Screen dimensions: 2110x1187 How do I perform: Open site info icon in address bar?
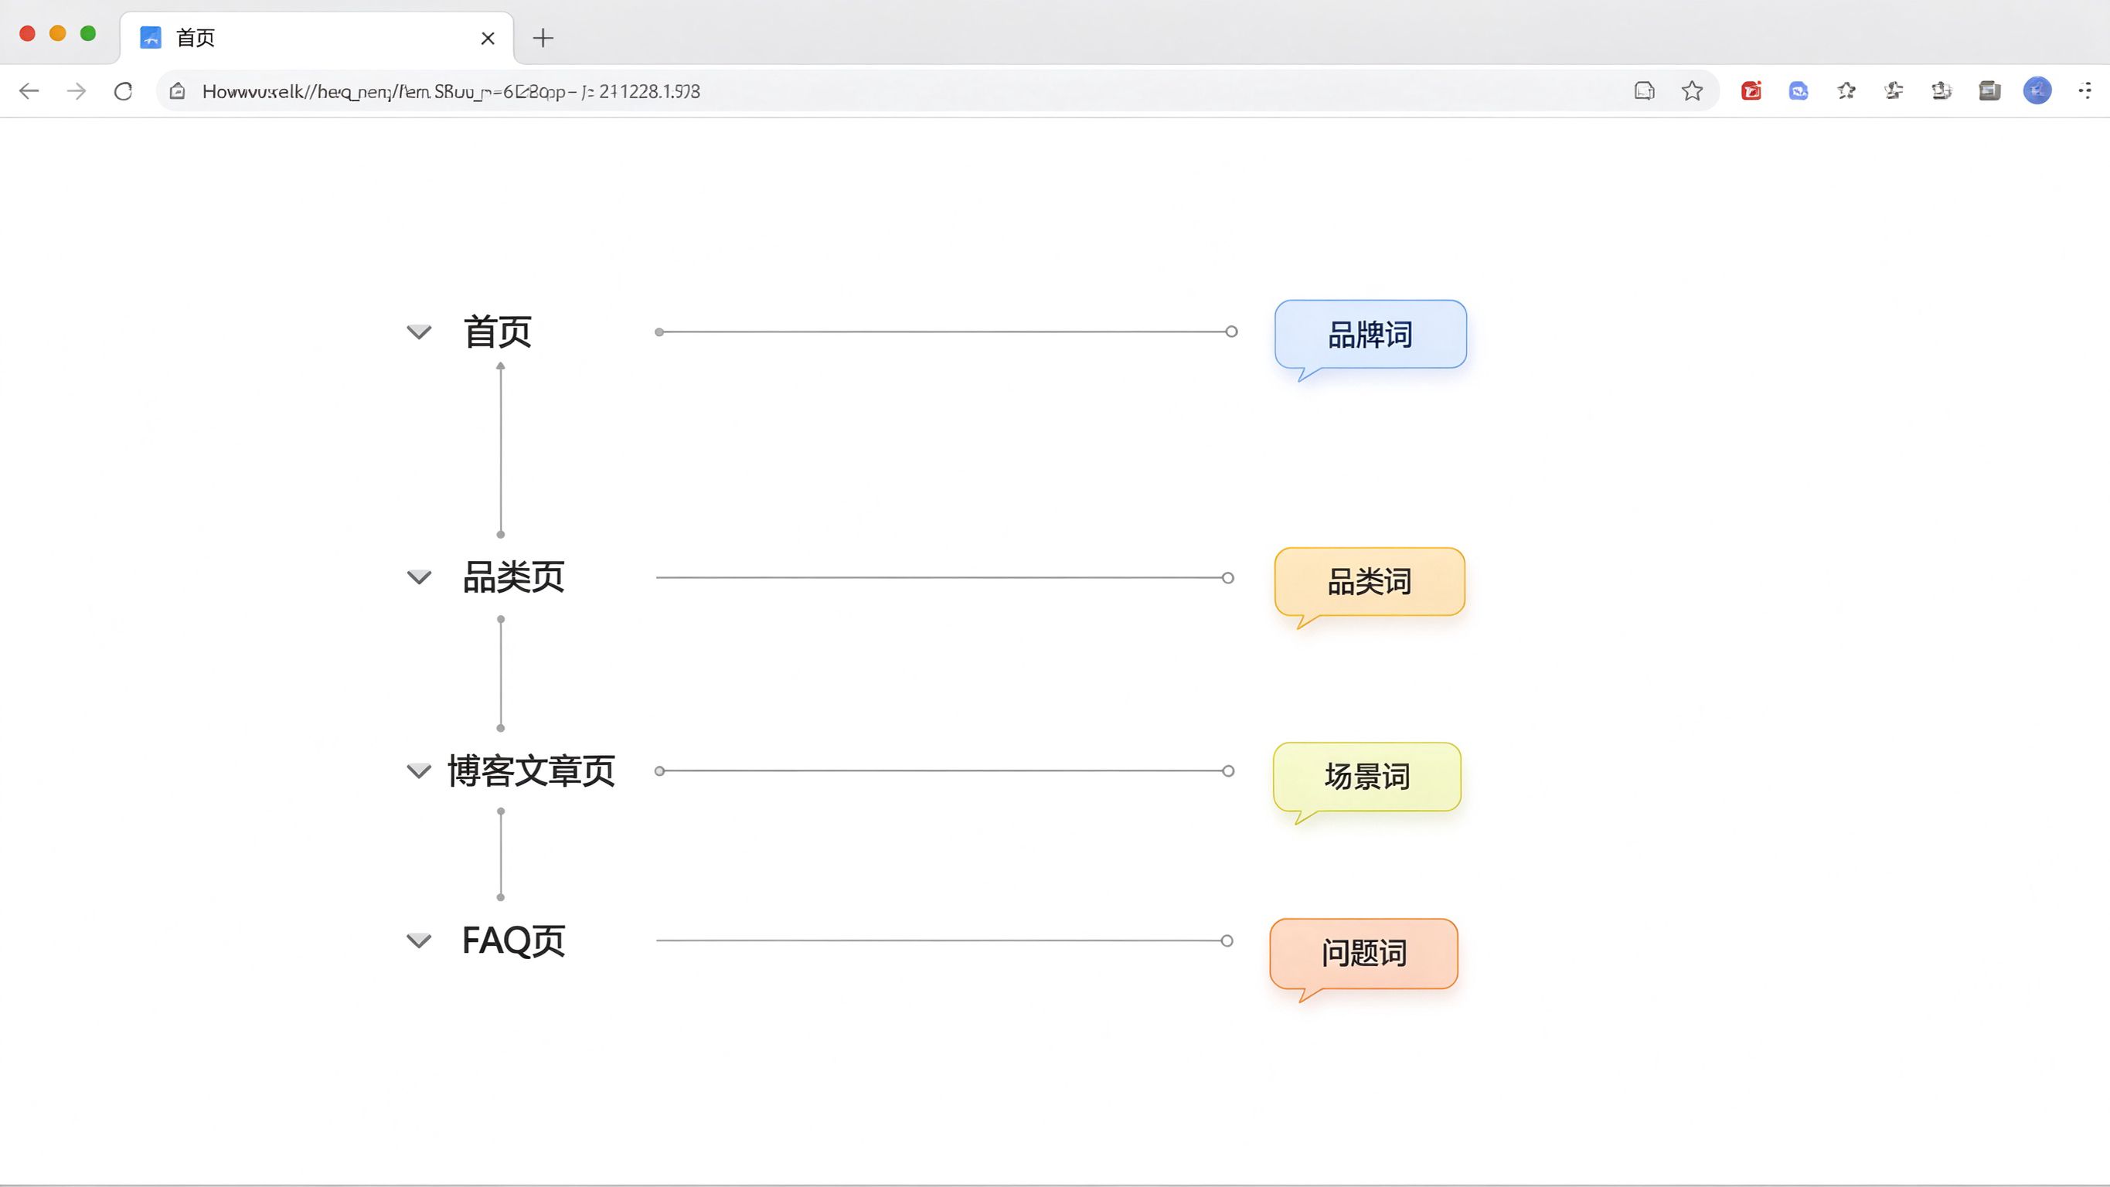tap(178, 91)
